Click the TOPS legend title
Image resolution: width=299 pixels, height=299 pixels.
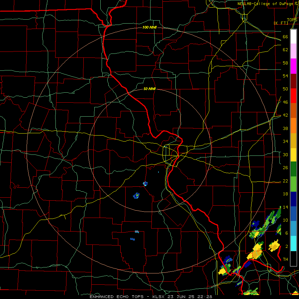point(292,20)
